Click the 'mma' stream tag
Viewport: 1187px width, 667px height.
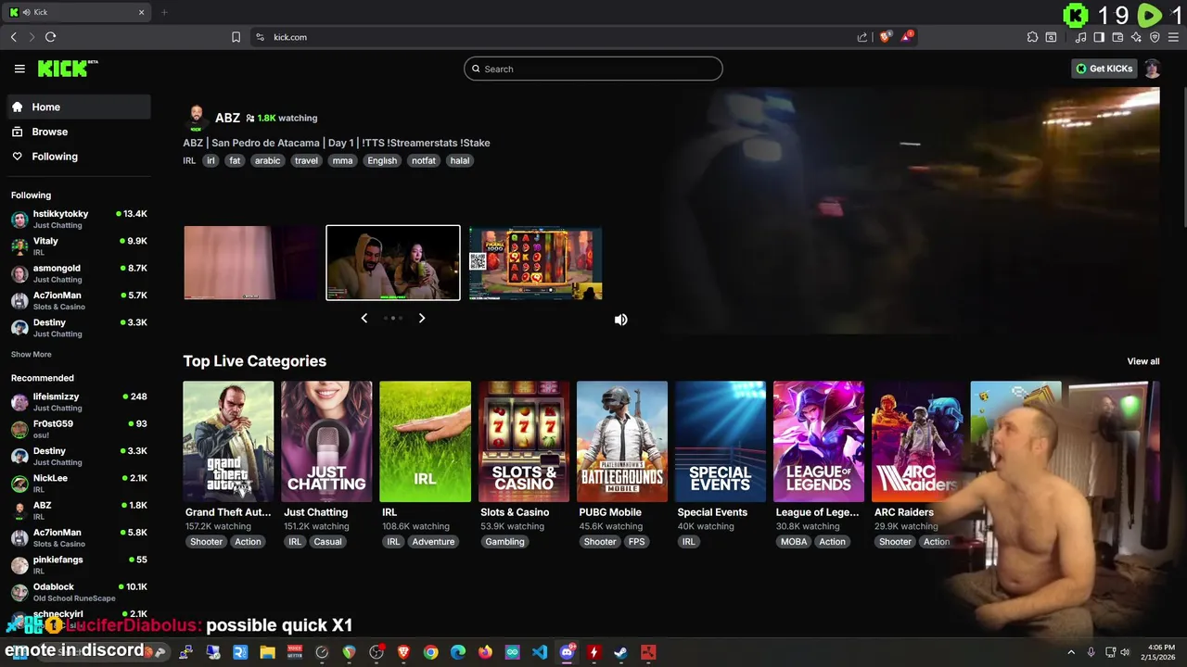pyautogui.click(x=342, y=160)
